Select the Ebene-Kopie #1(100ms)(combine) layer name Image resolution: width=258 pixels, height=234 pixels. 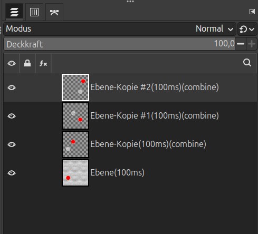155,116
